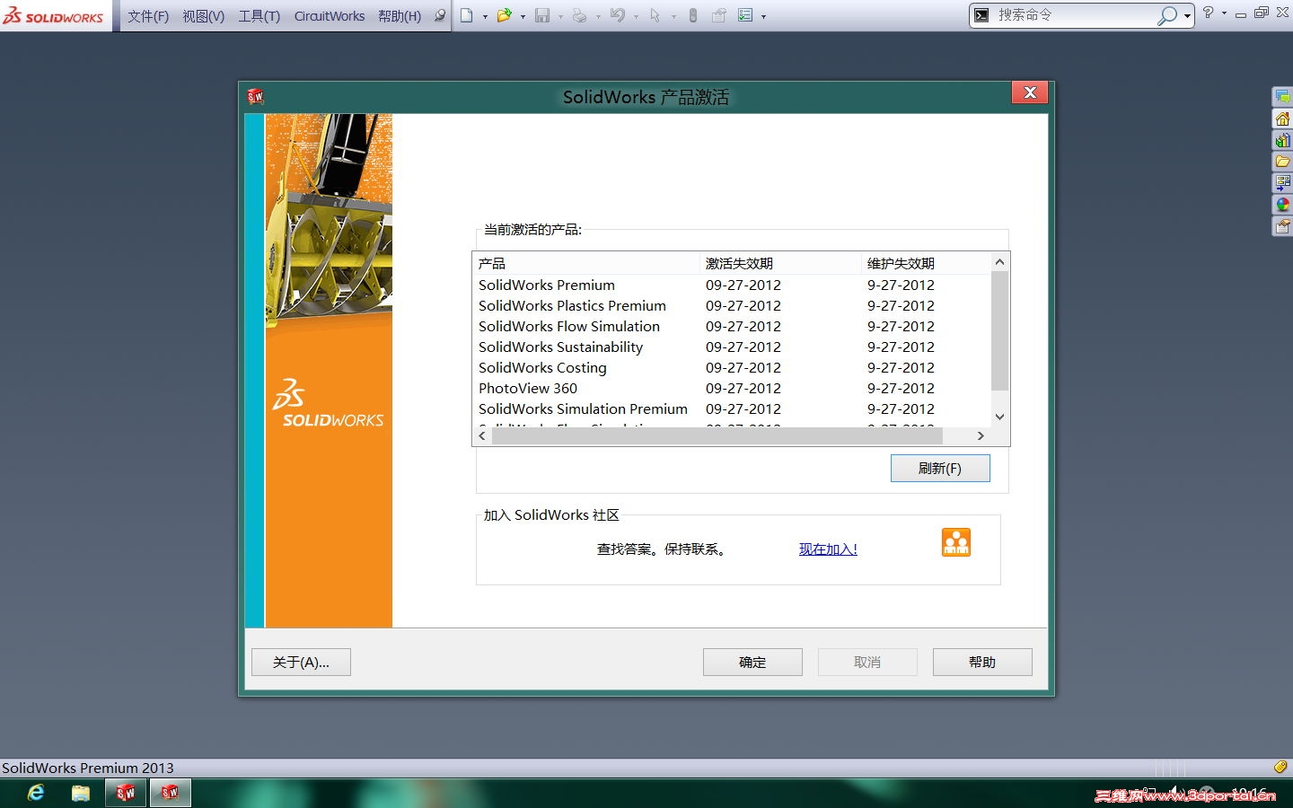
Task: Click the Print icon in toolbar
Action: pos(580,15)
